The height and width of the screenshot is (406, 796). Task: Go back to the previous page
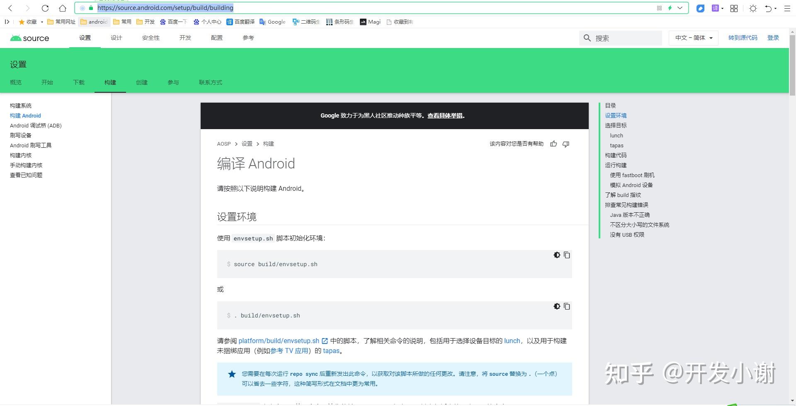[x=10, y=8]
